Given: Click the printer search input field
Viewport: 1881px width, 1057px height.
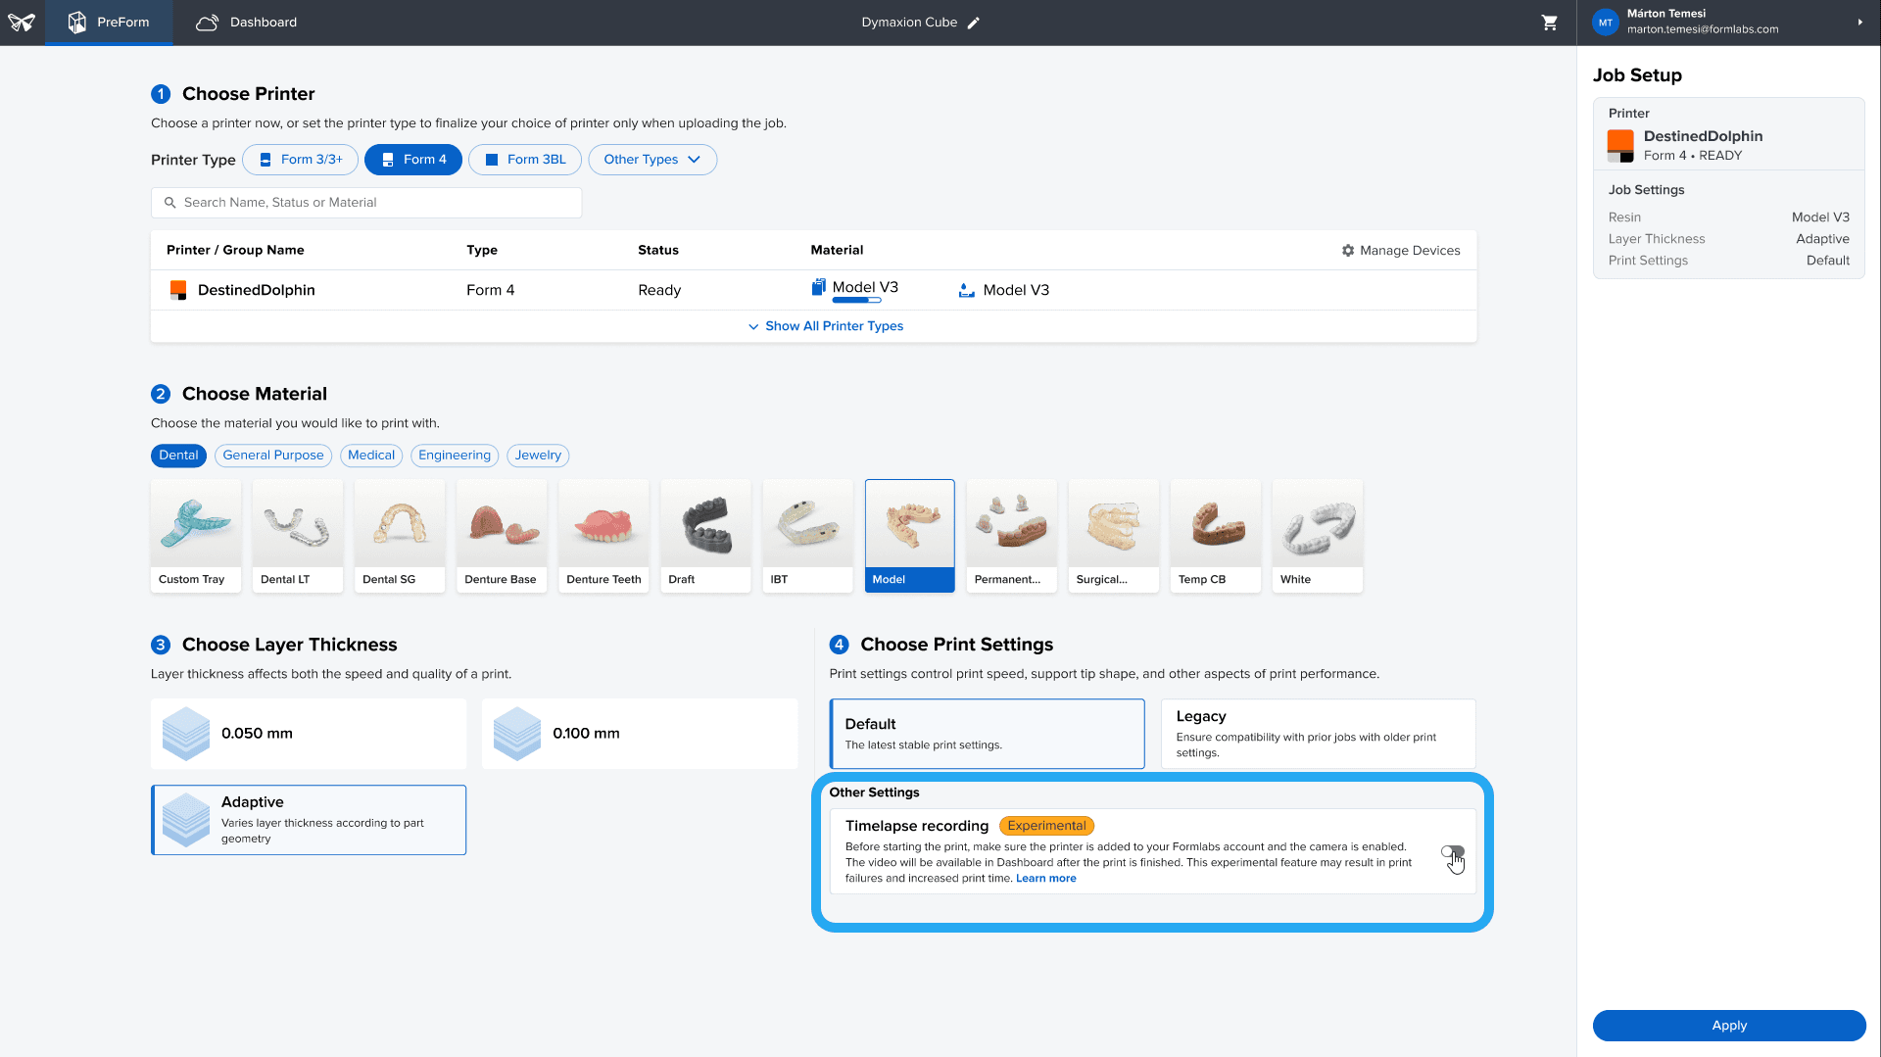Looking at the screenshot, I should (x=366, y=203).
